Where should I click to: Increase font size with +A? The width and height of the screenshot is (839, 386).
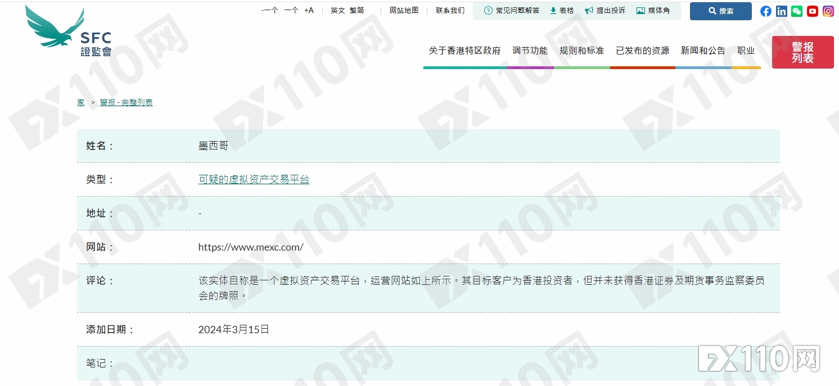click(309, 11)
